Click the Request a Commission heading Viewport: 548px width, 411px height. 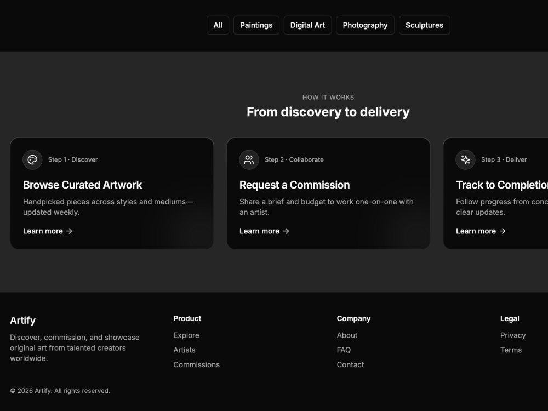[x=295, y=185]
